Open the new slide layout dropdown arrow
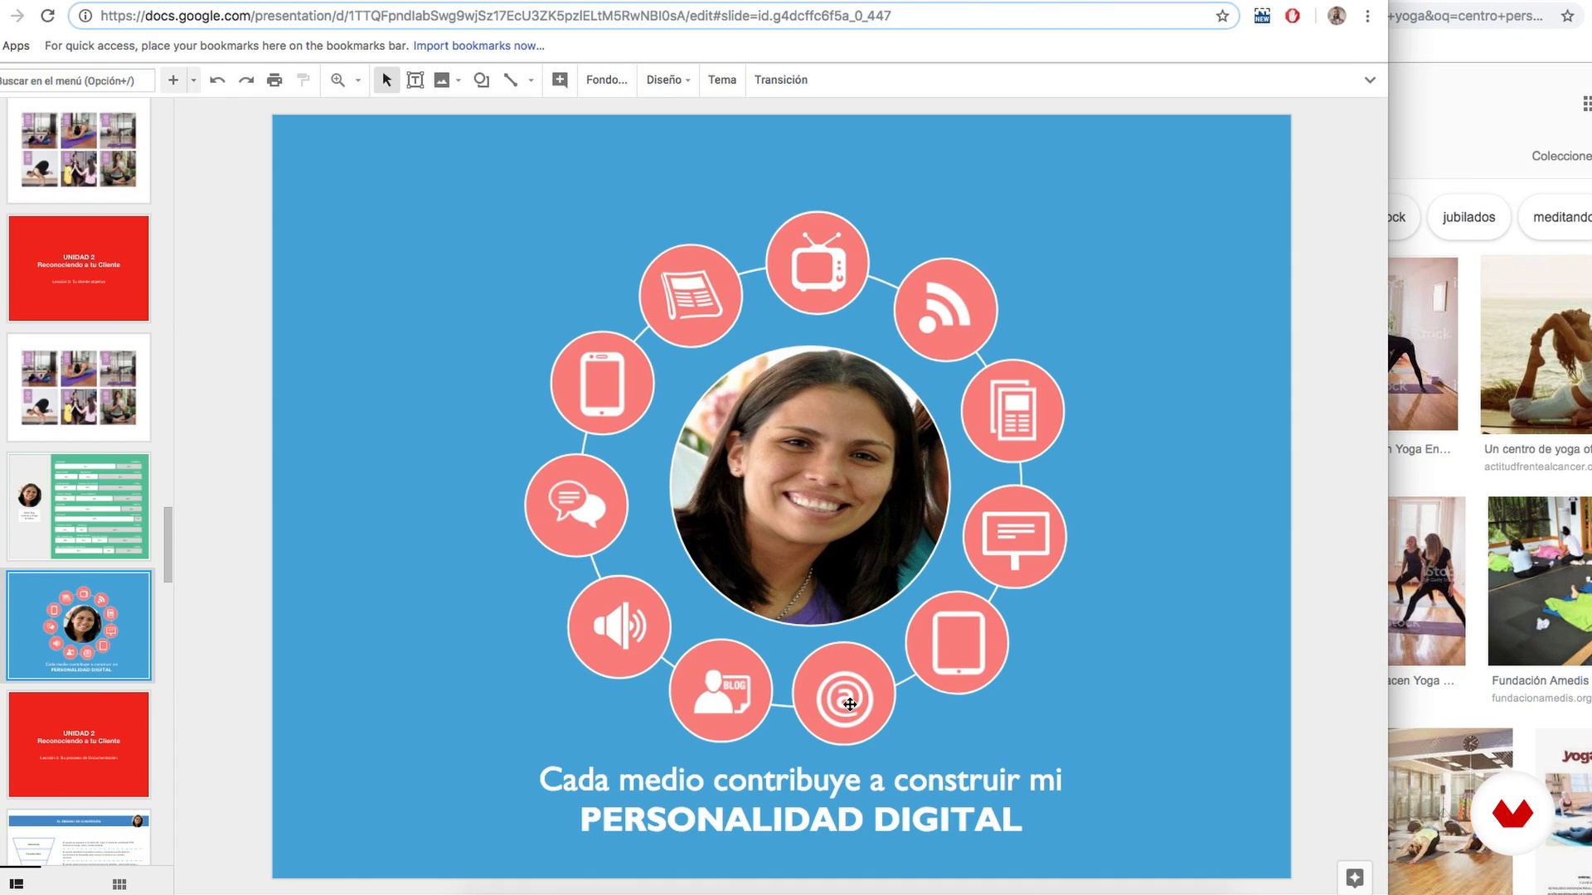1592x895 pixels. [193, 80]
